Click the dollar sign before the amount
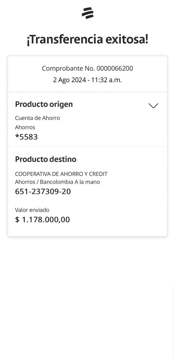Screen dimensions: 175x357 coord(17,219)
